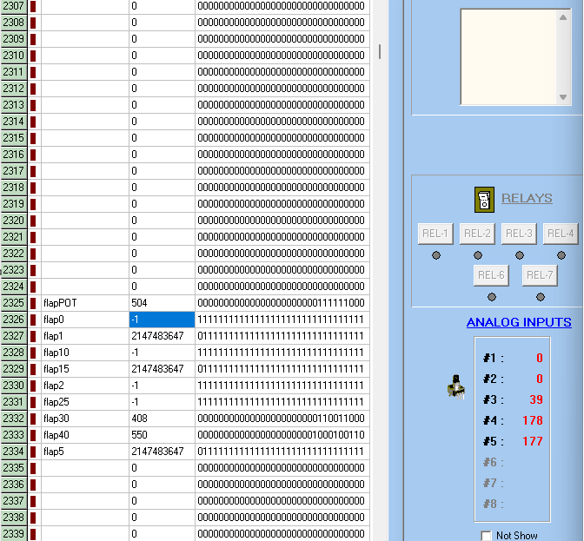Select row header 2339
Viewport: 584px width, 541px height.
point(14,534)
